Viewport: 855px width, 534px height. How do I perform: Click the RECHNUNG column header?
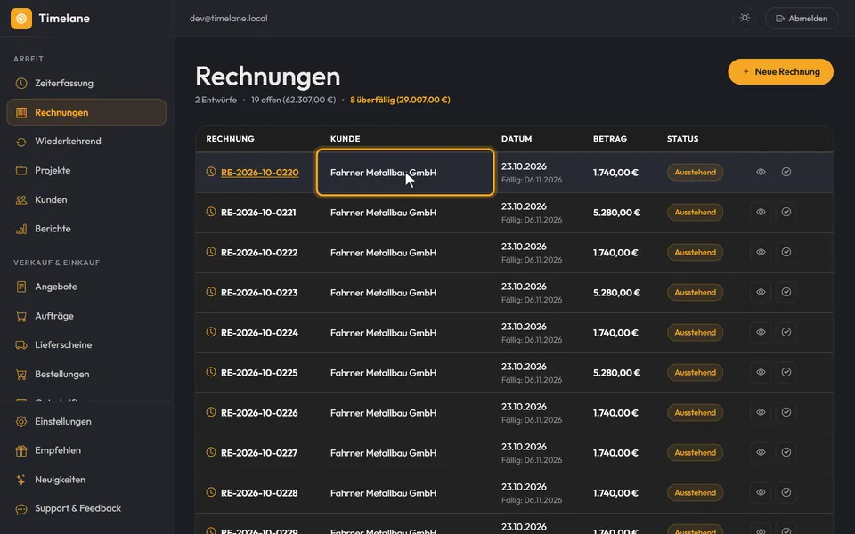[x=230, y=139]
